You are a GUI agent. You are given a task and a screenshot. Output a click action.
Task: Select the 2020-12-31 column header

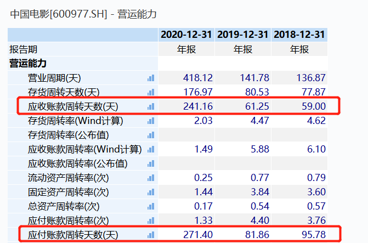tap(186, 35)
